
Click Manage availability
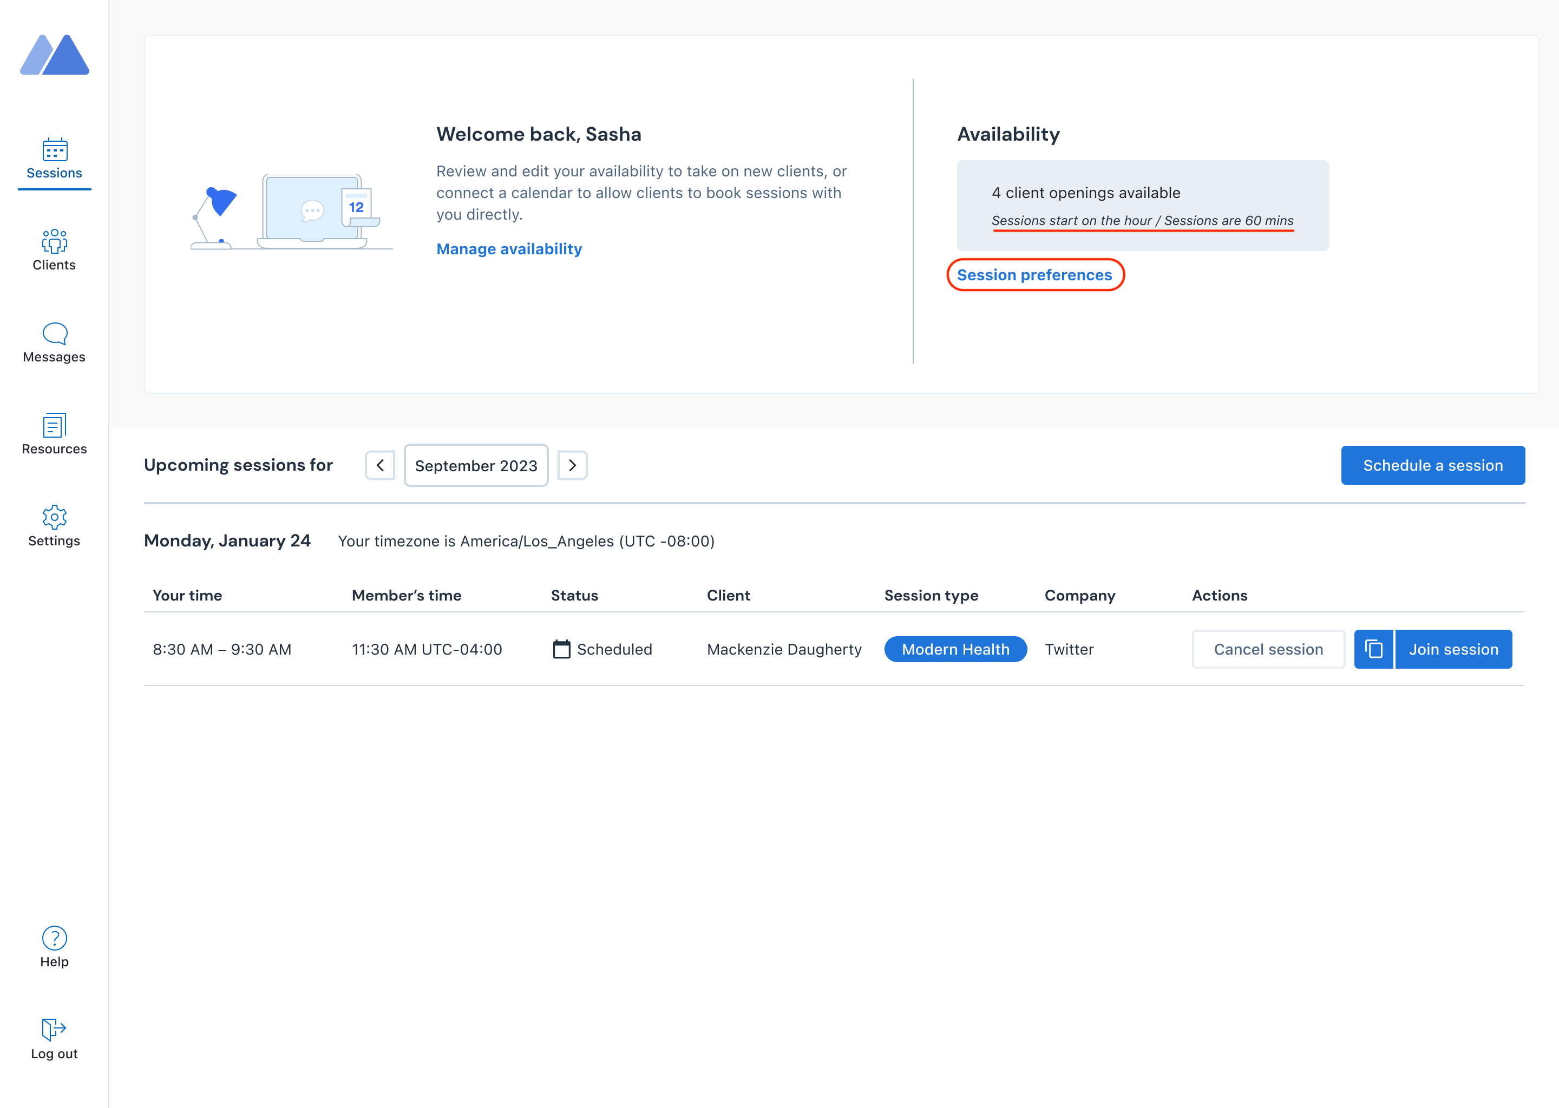click(x=509, y=249)
